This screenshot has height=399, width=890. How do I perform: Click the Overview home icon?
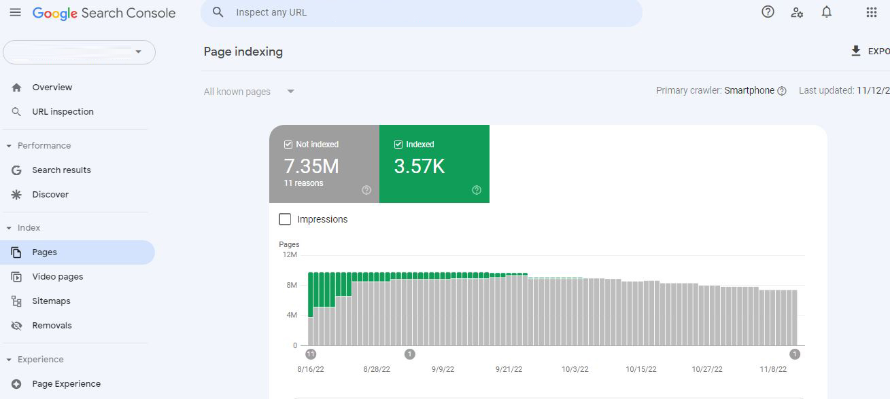17,87
